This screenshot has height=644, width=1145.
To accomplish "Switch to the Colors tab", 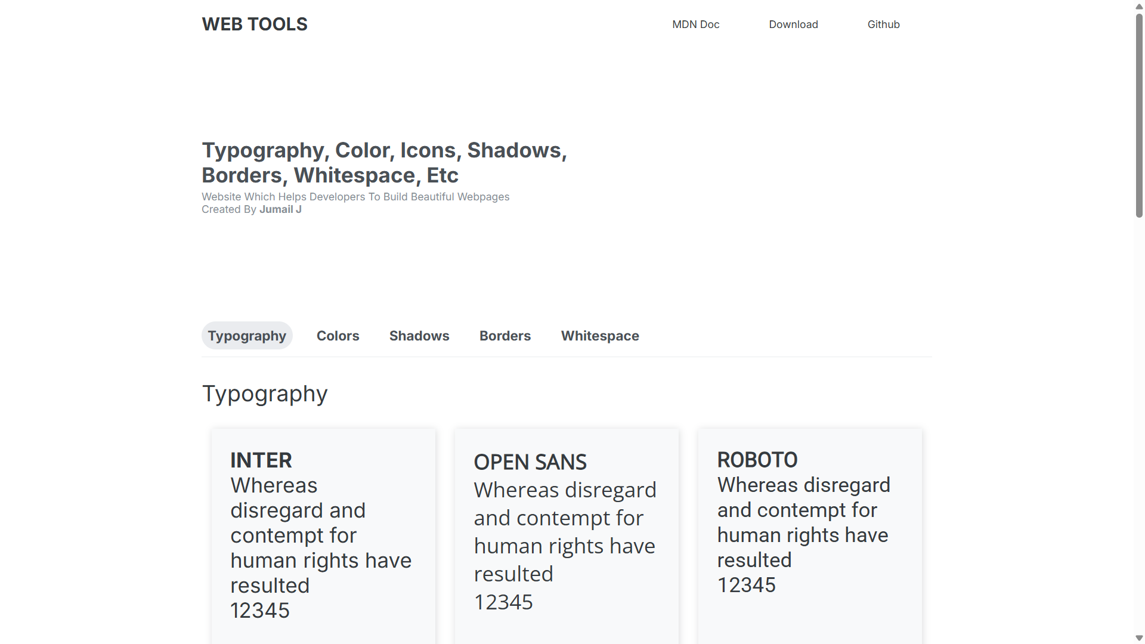I will point(338,336).
